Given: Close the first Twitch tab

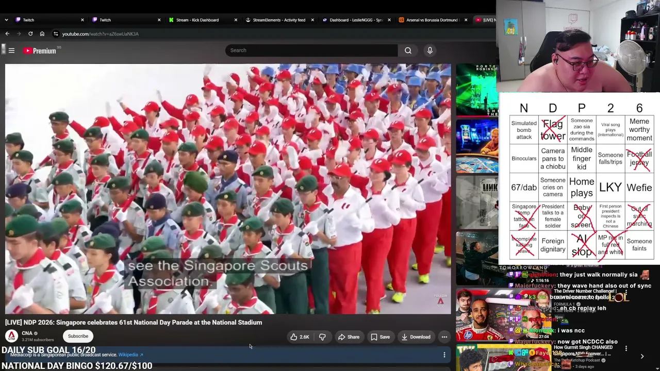Looking at the screenshot, I should (x=82, y=20).
